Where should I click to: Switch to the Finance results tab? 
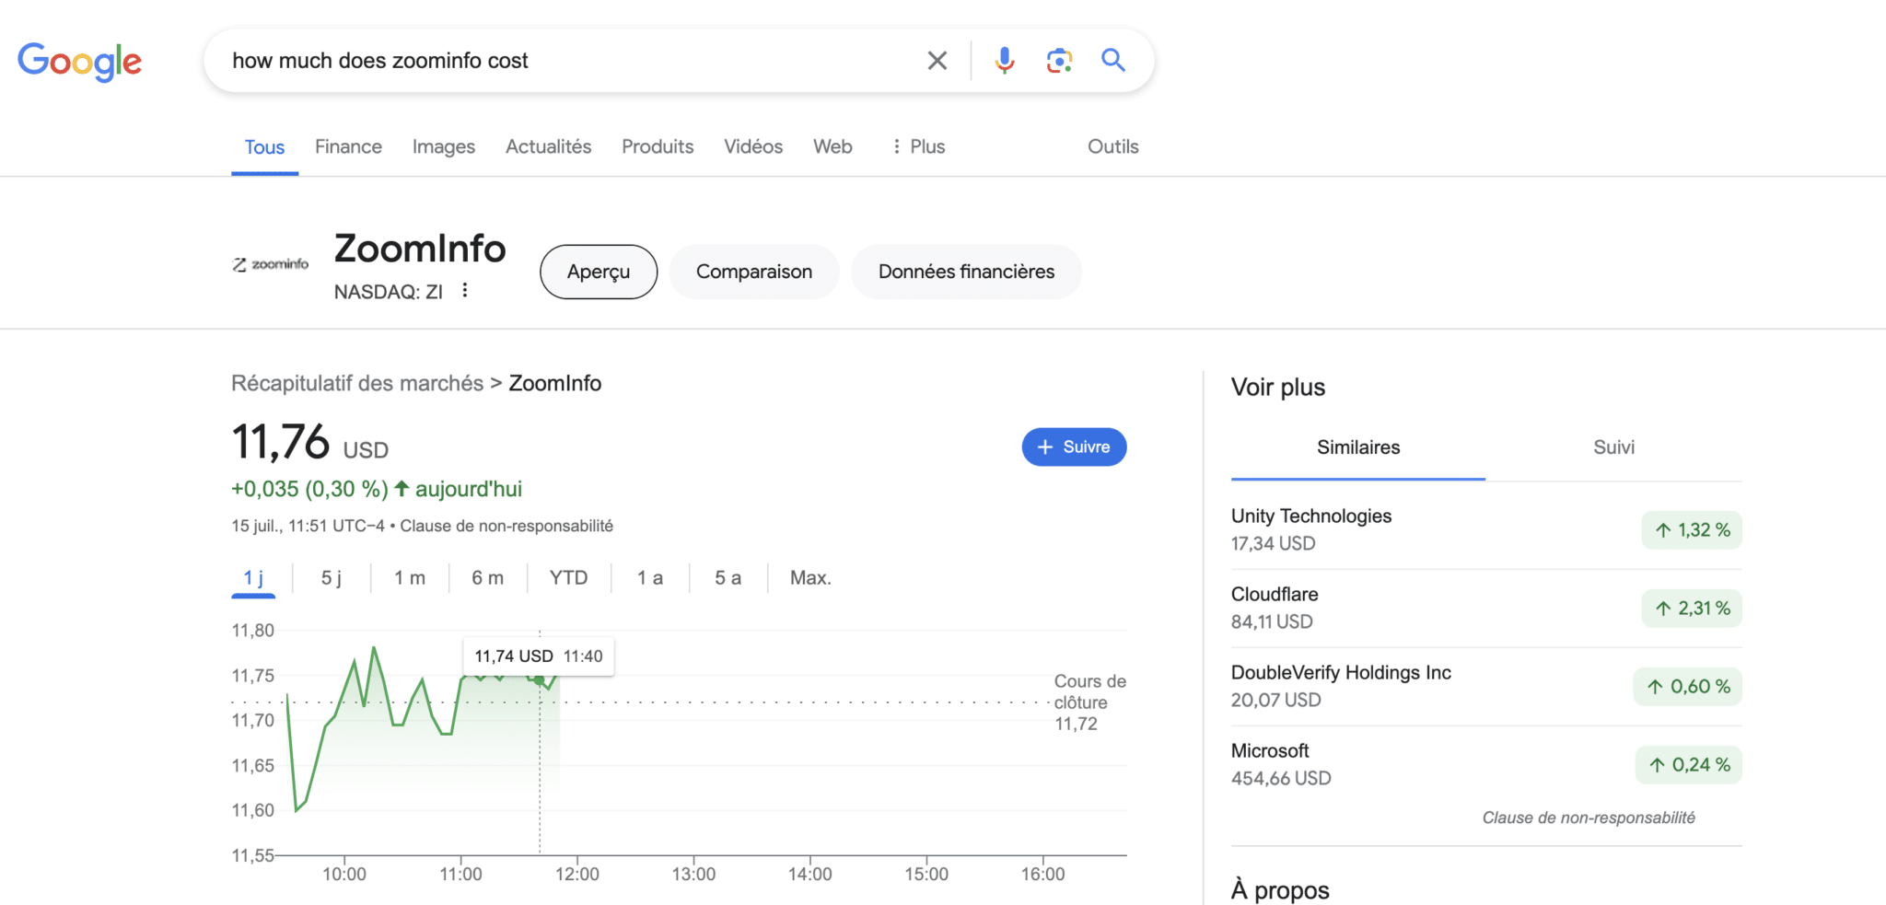[348, 146]
